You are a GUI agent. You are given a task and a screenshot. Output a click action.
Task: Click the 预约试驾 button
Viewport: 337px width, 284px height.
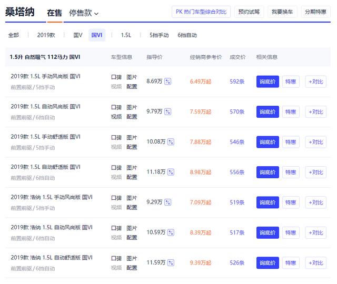(x=249, y=12)
